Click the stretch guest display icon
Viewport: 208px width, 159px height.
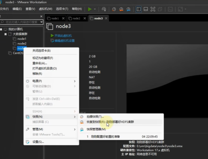tap(180, 9)
